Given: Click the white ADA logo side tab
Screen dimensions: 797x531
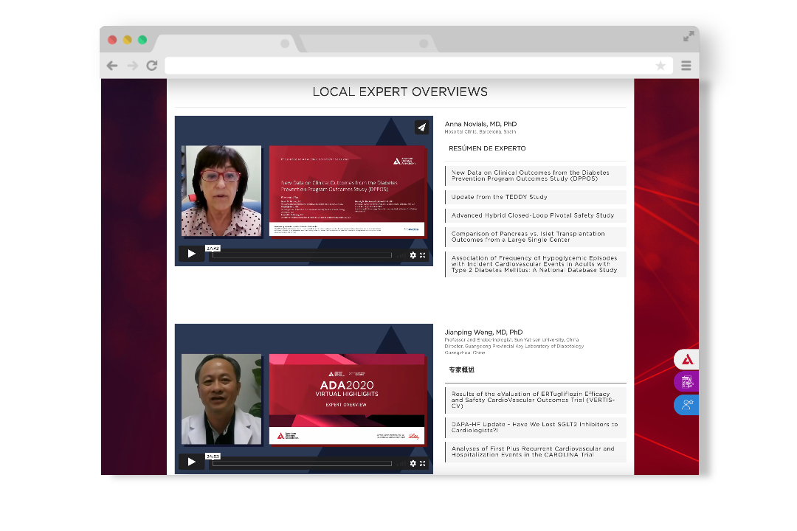Looking at the screenshot, I should point(687,360).
